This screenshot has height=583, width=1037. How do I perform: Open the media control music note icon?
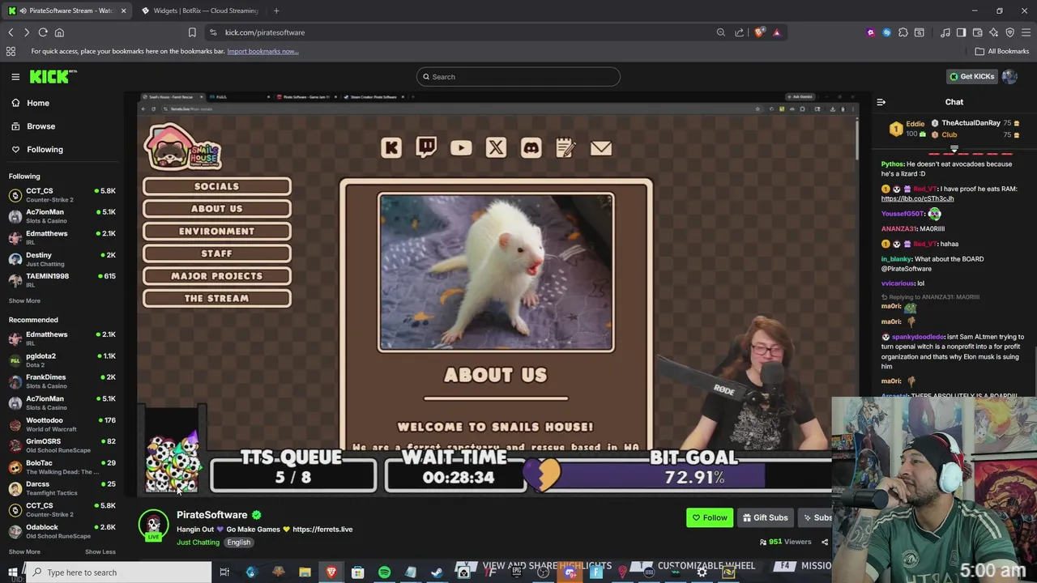pos(945,32)
